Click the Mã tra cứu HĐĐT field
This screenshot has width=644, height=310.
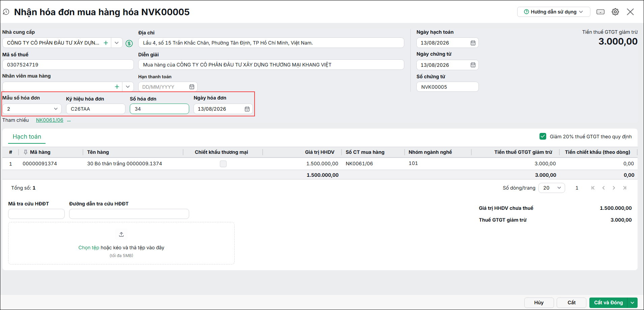36,214
